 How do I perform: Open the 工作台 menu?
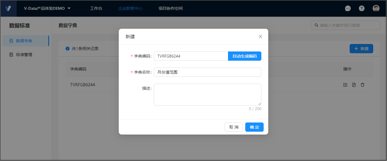(96, 8)
